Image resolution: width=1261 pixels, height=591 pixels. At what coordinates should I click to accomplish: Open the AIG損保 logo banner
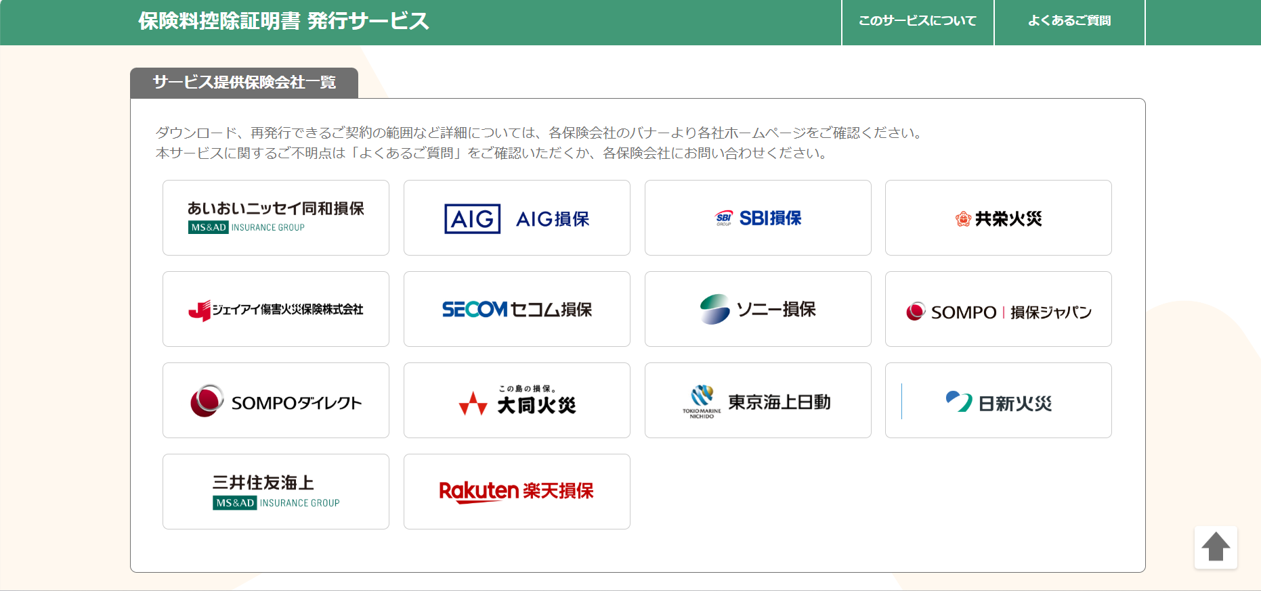pyautogui.click(x=517, y=218)
